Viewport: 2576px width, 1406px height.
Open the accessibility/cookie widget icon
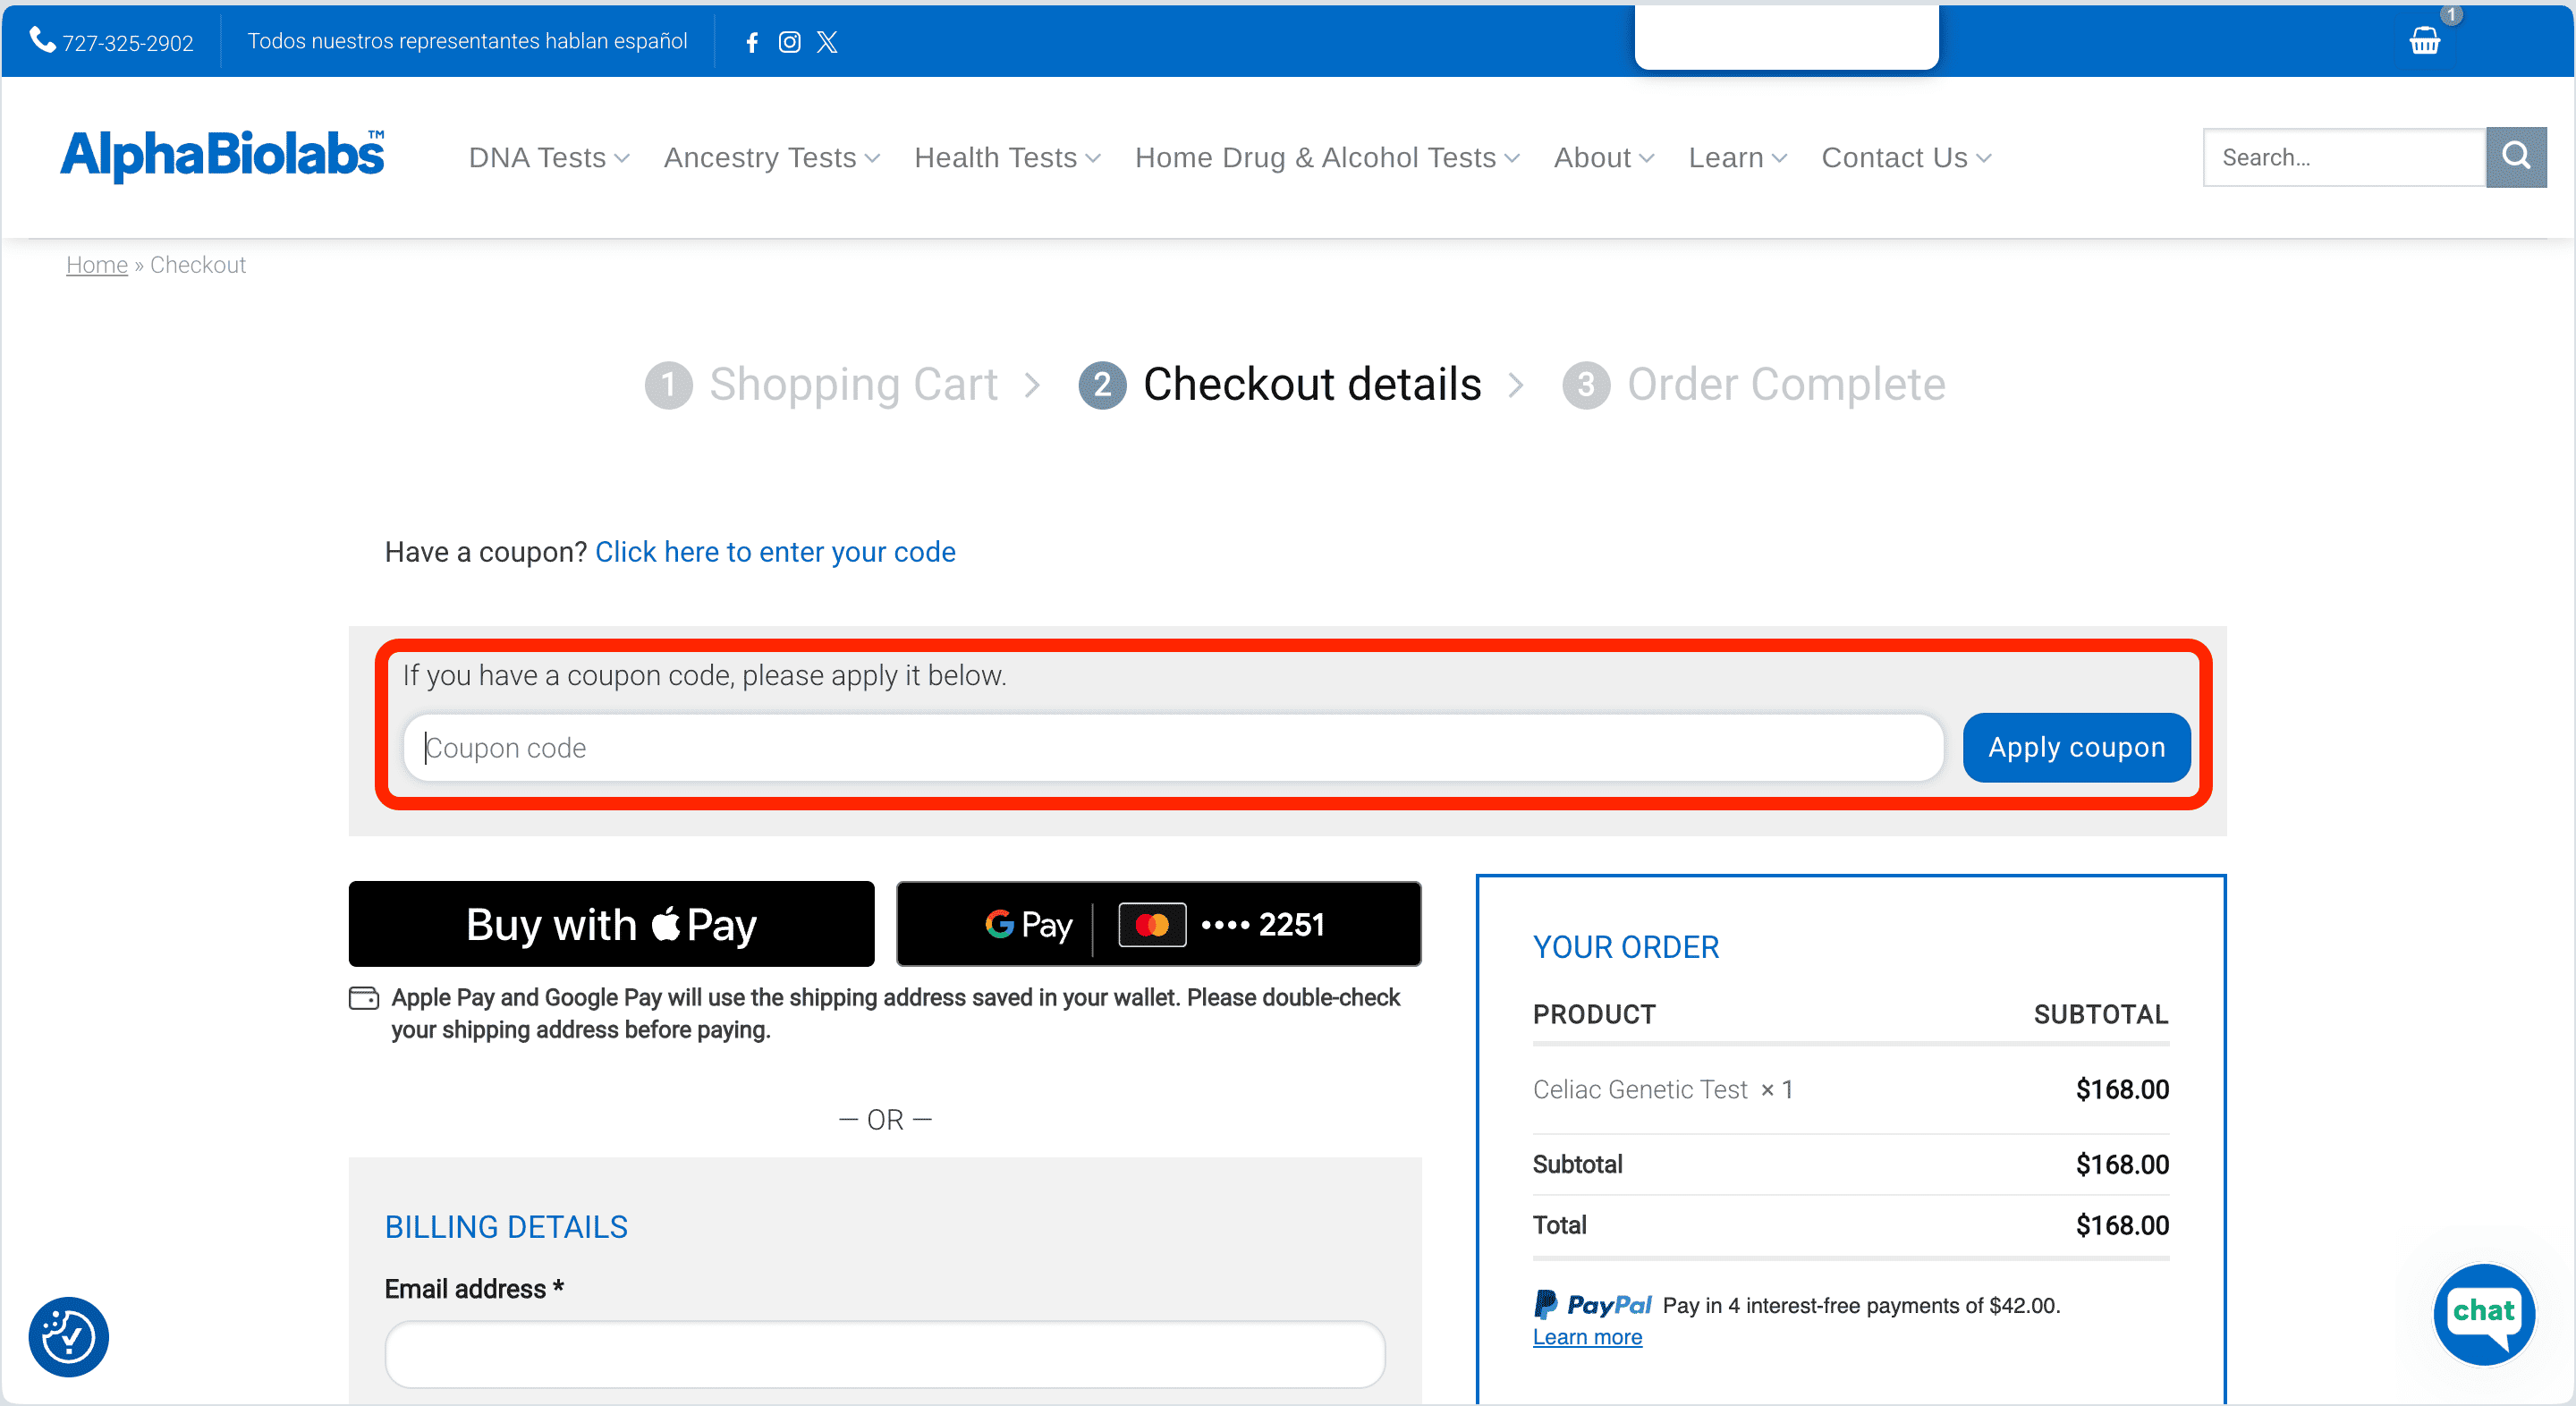(68, 1336)
